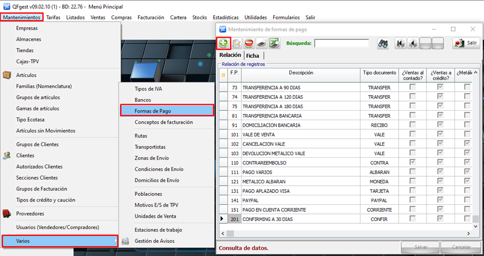Click the grid's scroll down arrow

click(476, 227)
